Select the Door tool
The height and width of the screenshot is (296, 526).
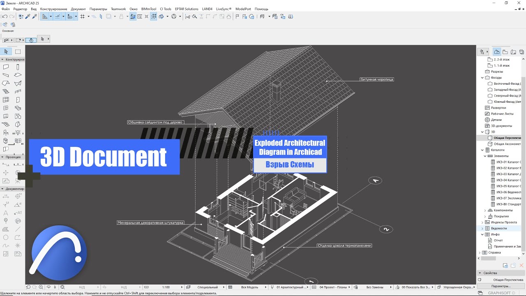(x=18, y=100)
